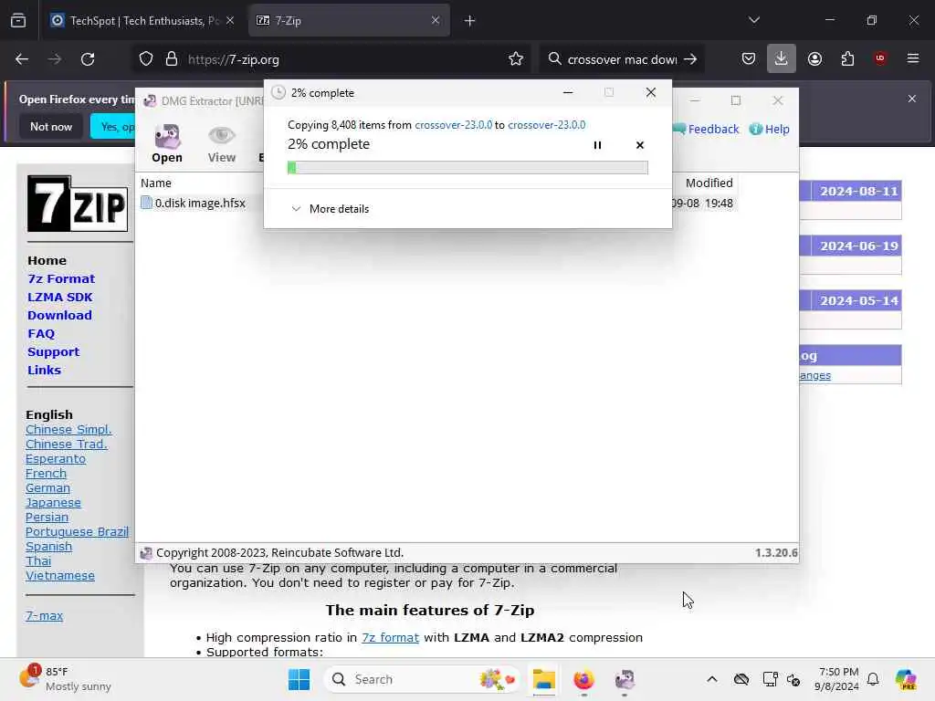Open the Download page link
The width and height of the screenshot is (935, 701).
pyautogui.click(x=59, y=315)
